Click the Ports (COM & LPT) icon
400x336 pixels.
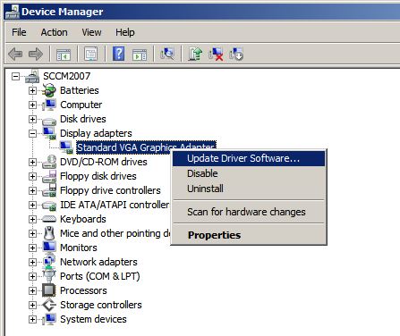pos(49,275)
